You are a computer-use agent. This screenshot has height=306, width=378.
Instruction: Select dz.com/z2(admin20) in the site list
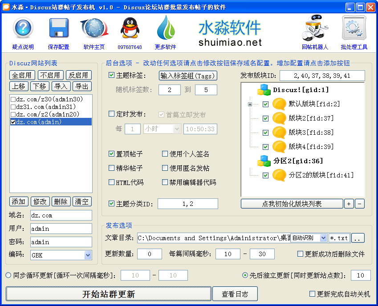click(51, 114)
